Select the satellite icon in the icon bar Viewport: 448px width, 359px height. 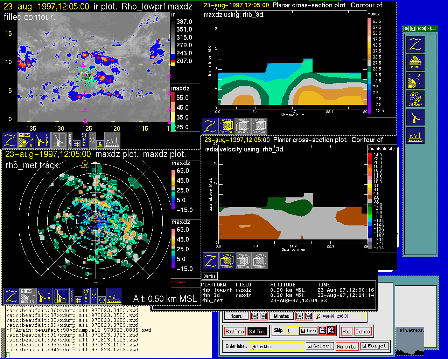pyautogui.click(x=415, y=81)
